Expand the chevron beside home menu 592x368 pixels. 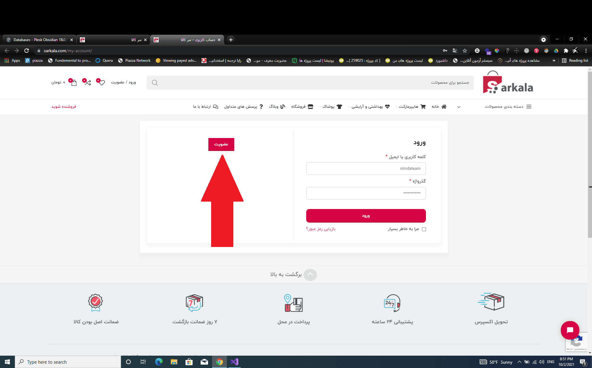coord(459,107)
